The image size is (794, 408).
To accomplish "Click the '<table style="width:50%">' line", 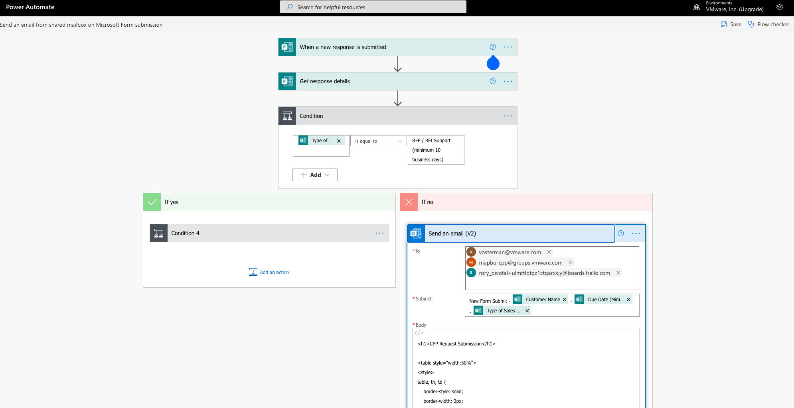I will point(447,363).
